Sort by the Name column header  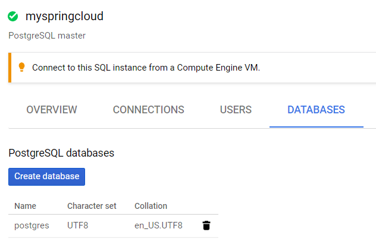click(x=25, y=206)
